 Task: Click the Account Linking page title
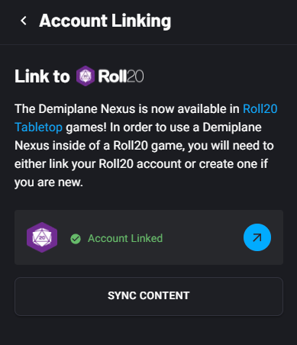click(x=105, y=21)
